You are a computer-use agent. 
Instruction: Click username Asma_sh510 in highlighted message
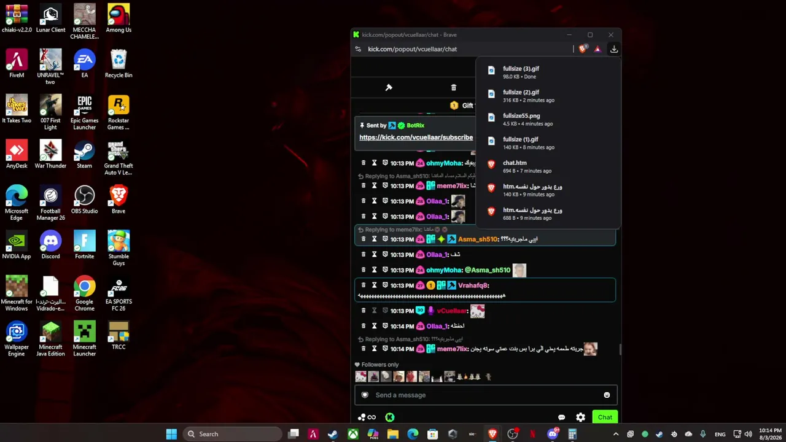pyautogui.click(x=478, y=239)
